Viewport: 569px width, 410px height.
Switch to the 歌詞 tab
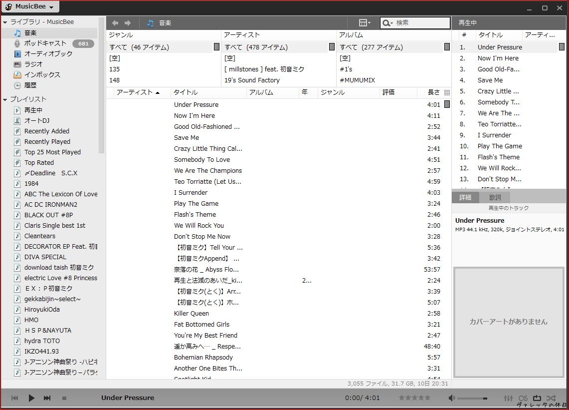coord(495,197)
